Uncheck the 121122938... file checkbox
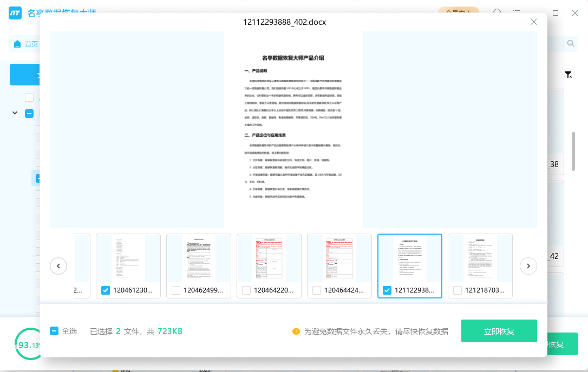The width and height of the screenshot is (588, 372). coord(387,290)
